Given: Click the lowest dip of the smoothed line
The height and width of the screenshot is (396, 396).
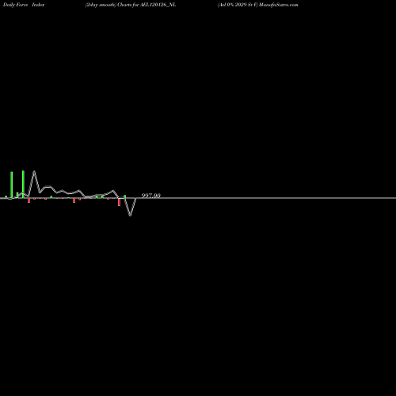Looking at the screenshot, I should pyautogui.click(x=130, y=215).
